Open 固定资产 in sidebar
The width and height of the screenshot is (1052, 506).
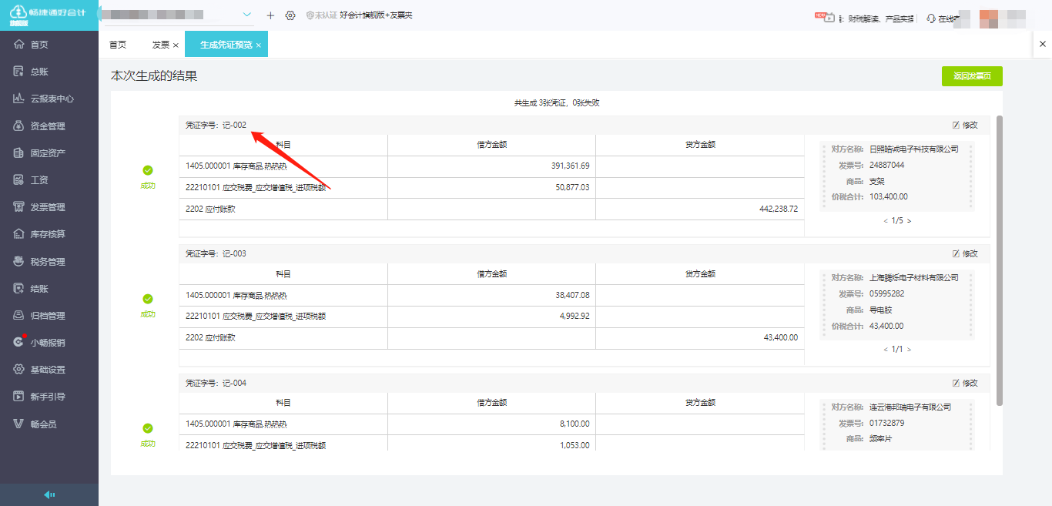click(x=49, y=153)
